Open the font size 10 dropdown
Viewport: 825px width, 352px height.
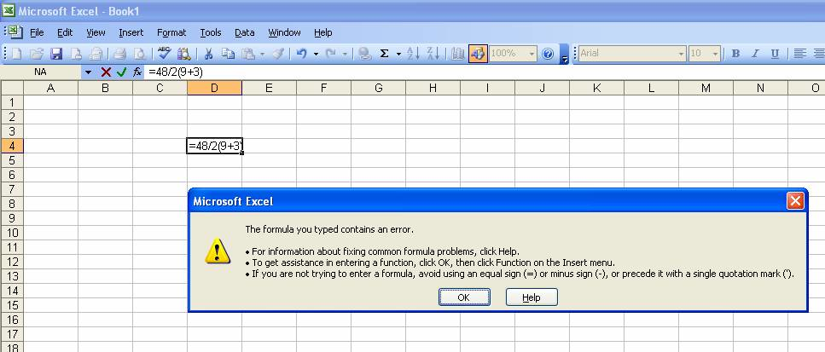[x=715, y=54]
